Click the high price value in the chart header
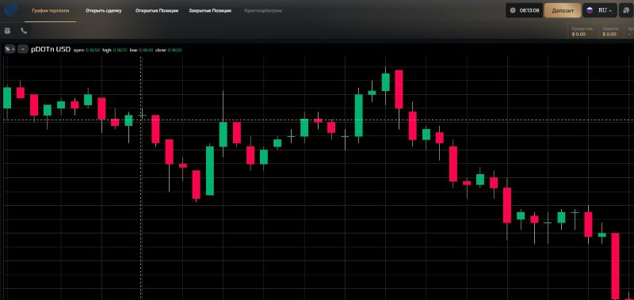 click(x=120, y=51)
